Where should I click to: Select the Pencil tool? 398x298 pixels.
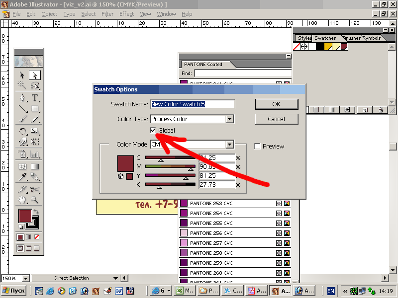coord(35,119)
